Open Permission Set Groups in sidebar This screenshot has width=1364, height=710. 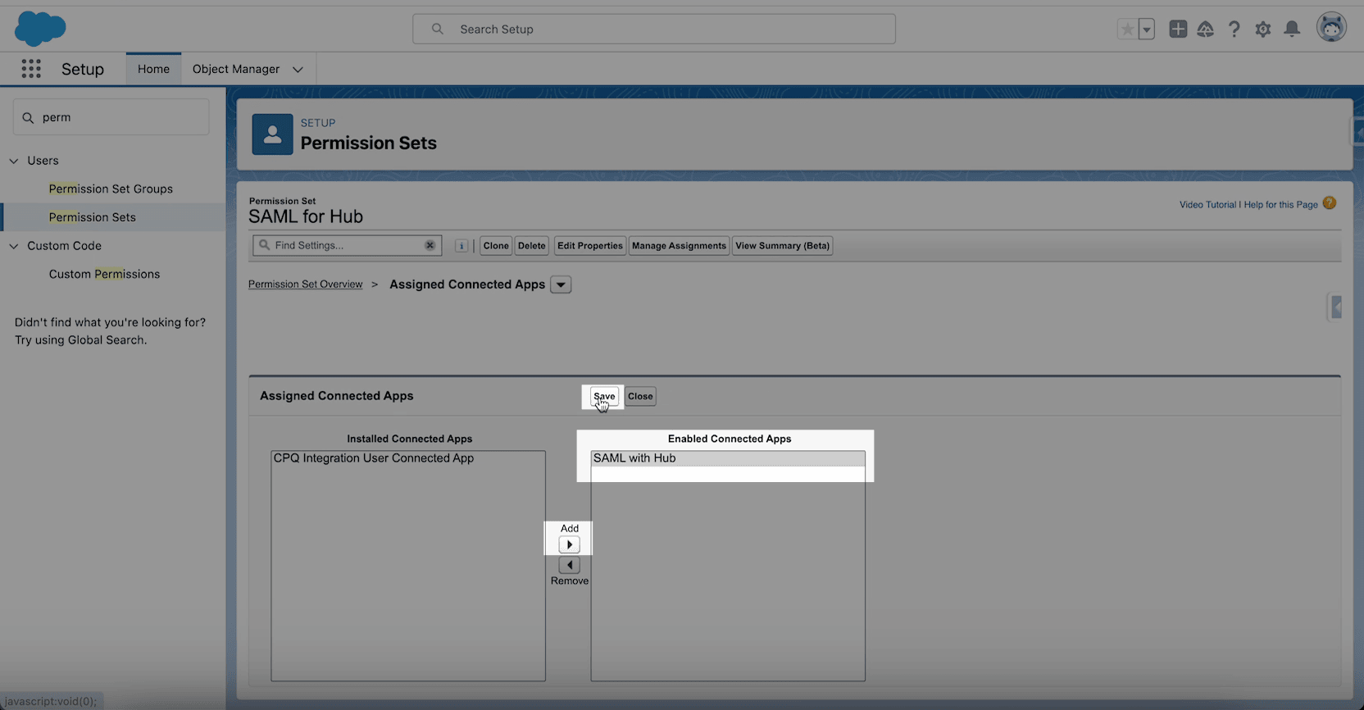pyautogui.click(x=111, y=189)
